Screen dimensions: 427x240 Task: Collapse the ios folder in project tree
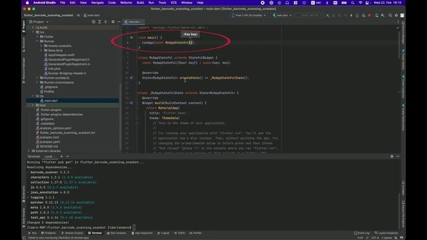click(x=33, y=32)
